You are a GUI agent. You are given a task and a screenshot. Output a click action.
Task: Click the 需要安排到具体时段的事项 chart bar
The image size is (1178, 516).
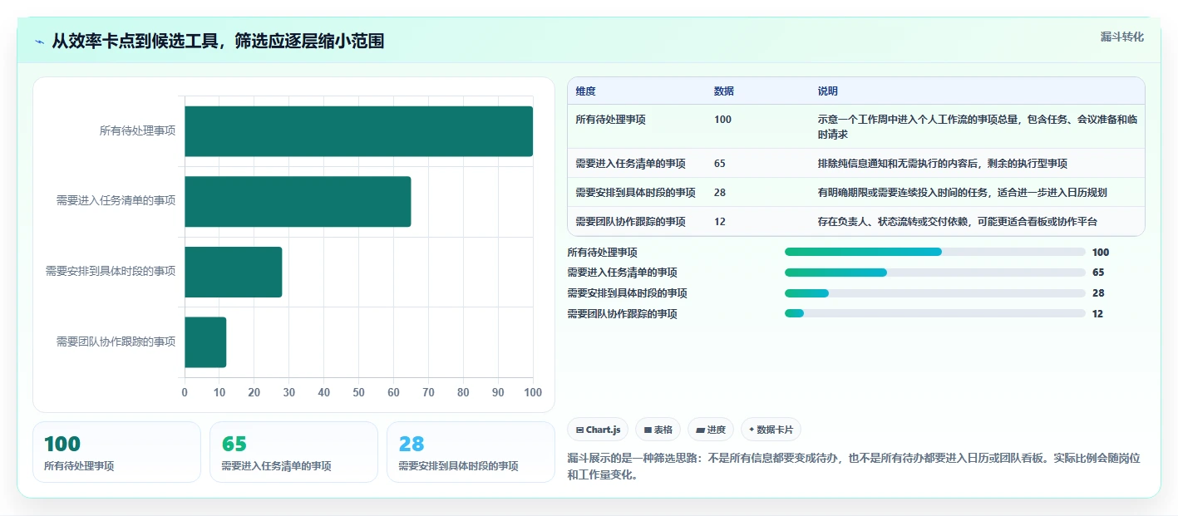[x=233, y=272]
